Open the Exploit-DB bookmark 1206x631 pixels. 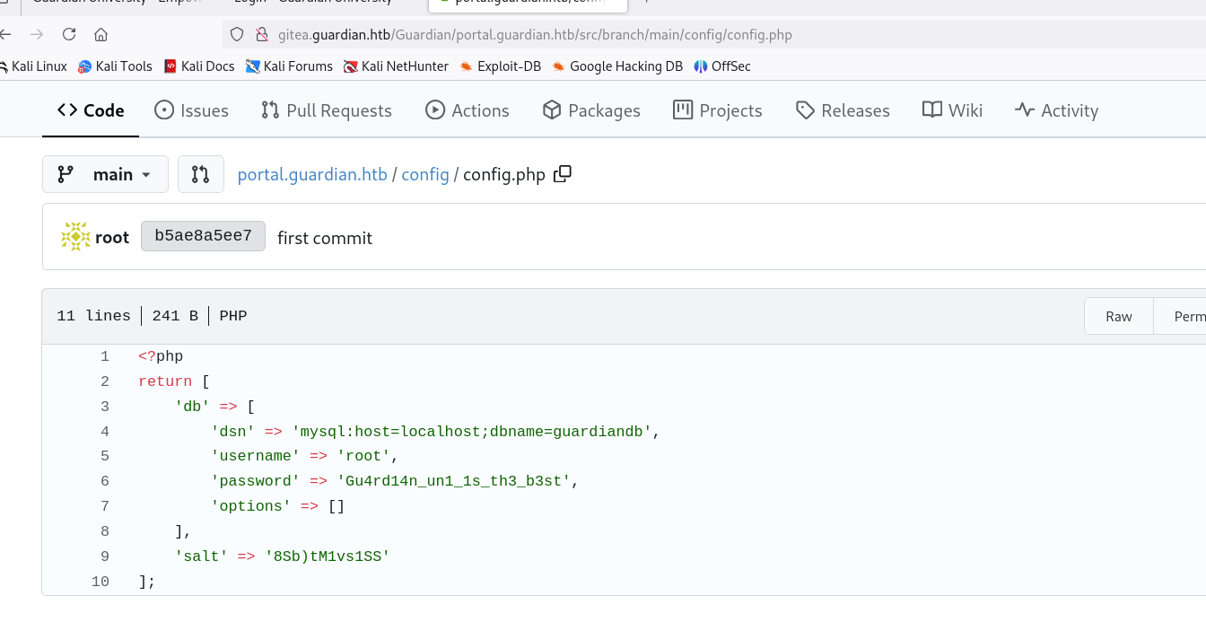(500, 66)
